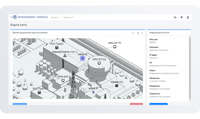
Task: Click the trash icon in map header
Action: (138, 33)
